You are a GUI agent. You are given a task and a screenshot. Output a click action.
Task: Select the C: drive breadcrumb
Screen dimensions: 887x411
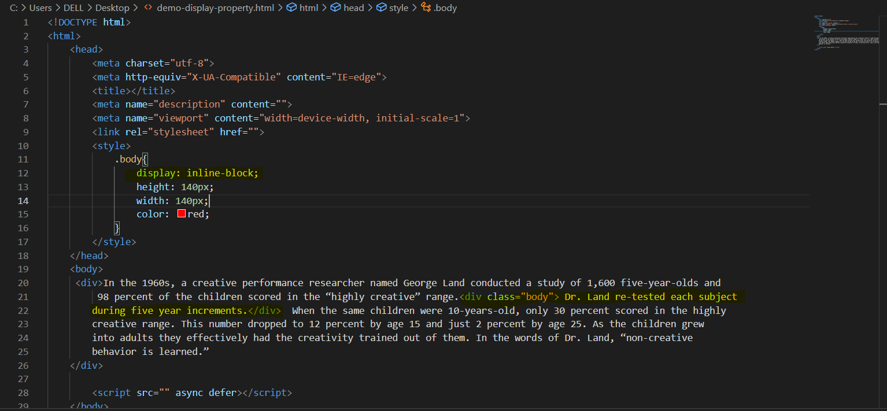[14, 8]
